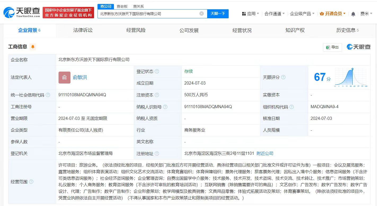Click the 2024-07-03 至 无固定期限 business term
The height and width of the screenshot is (206, 377).
83,119
